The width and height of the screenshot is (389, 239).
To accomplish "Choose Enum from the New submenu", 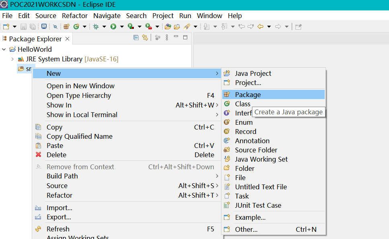I will (273, 122).
